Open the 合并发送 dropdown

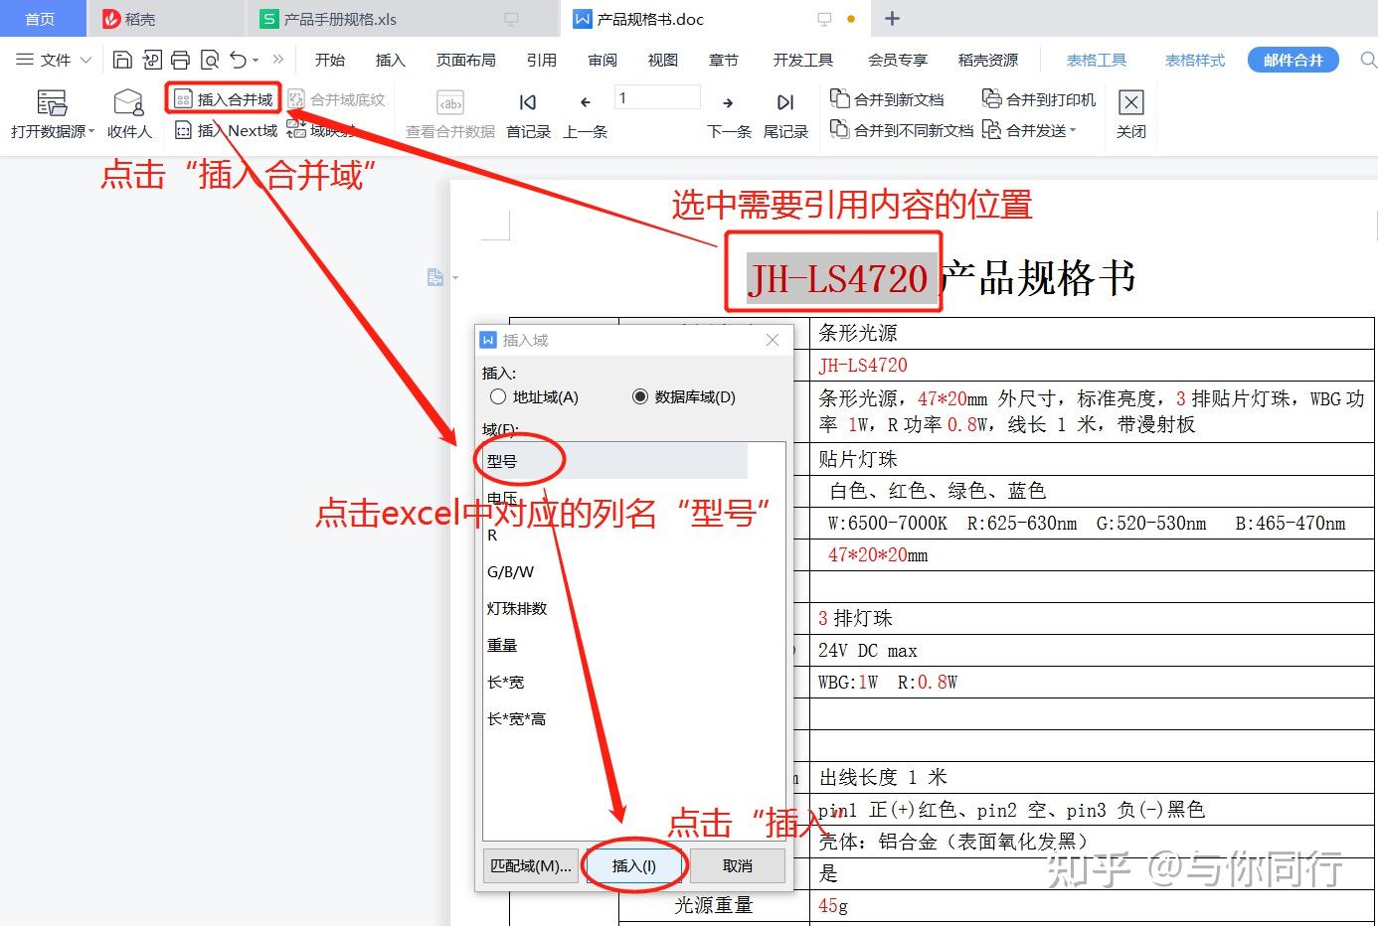pyautogui.click(x=1037, y=130)
